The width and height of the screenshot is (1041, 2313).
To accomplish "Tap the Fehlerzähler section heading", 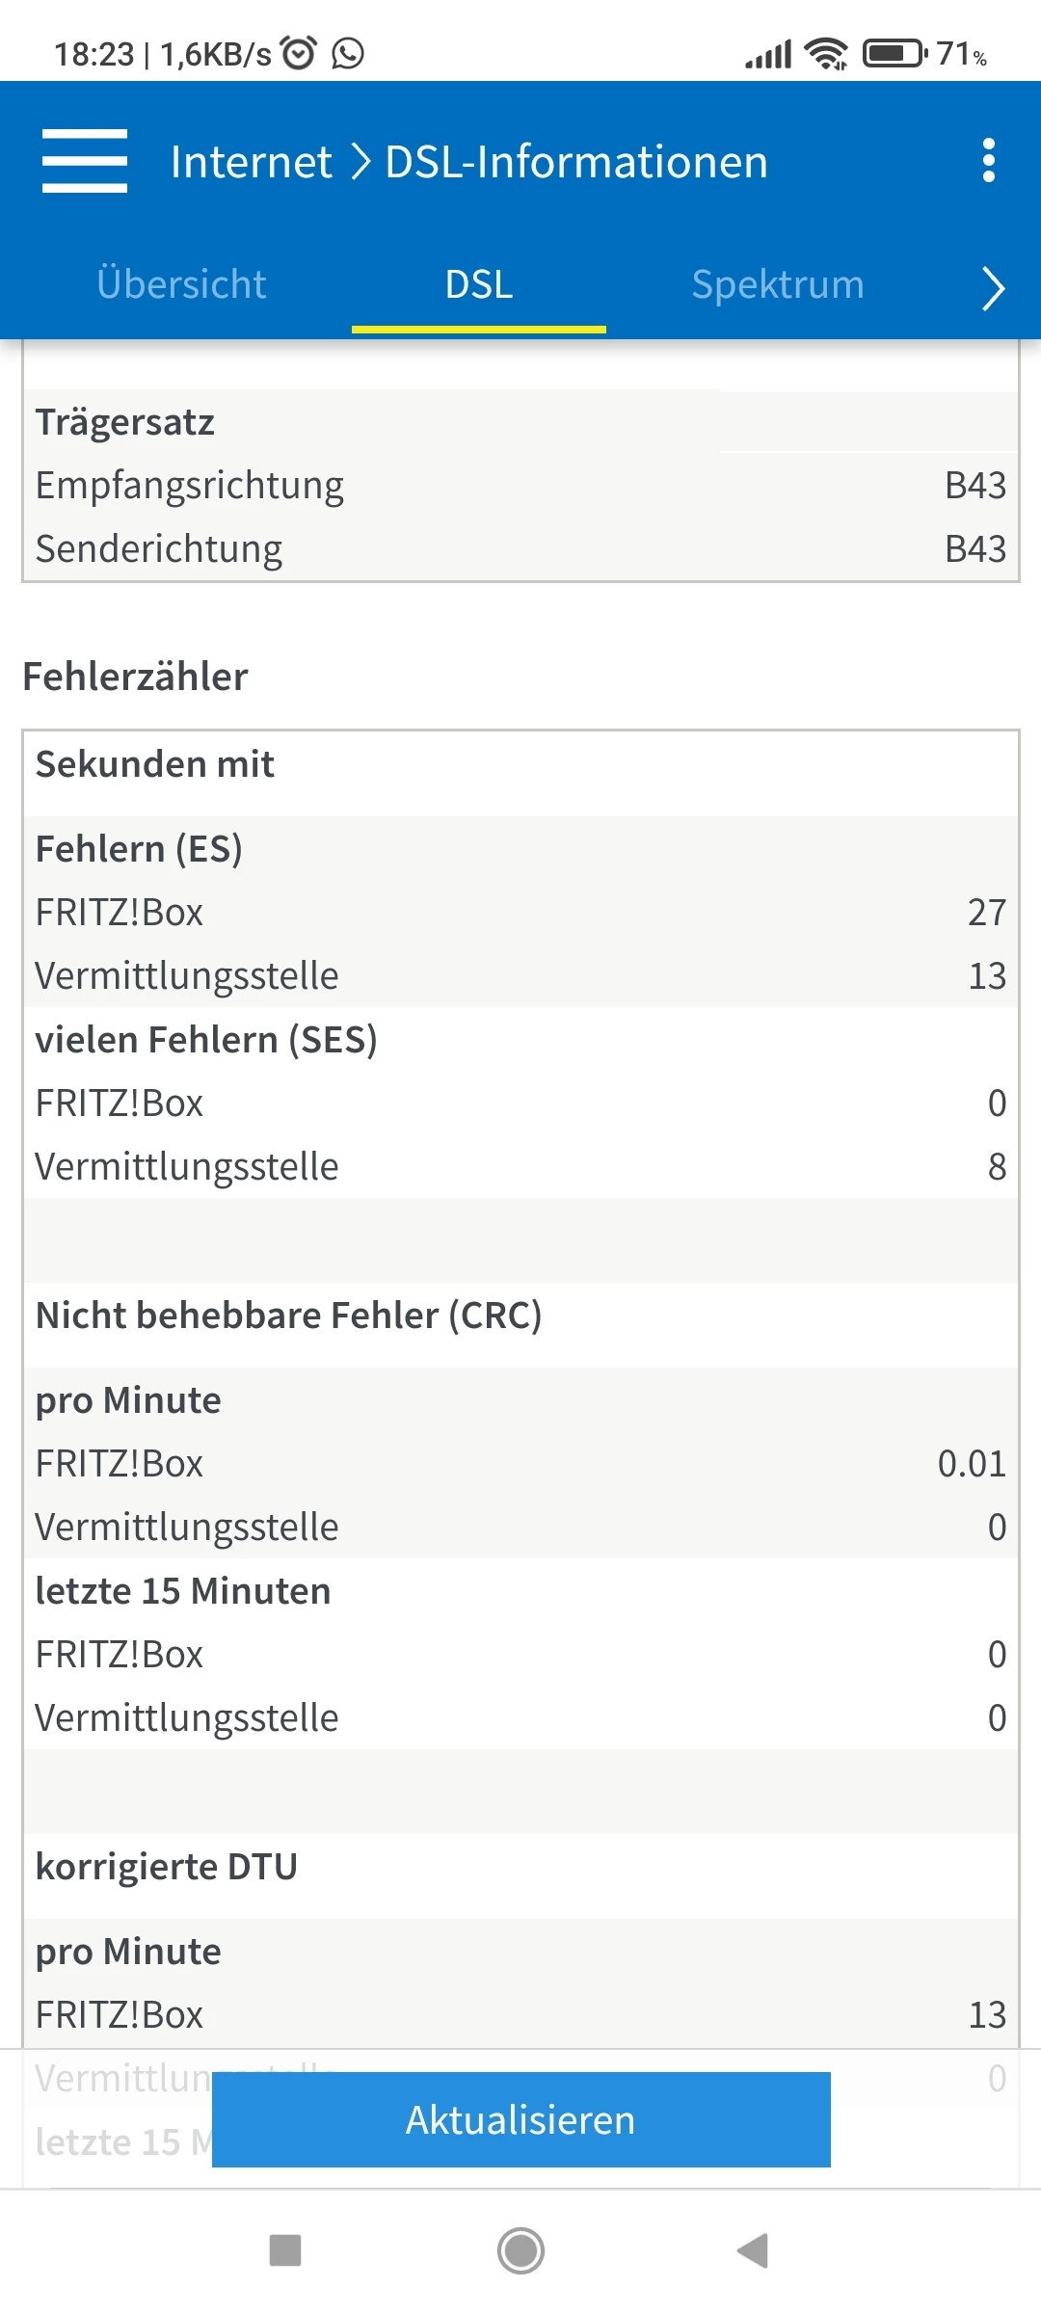I will click(135, 677).
